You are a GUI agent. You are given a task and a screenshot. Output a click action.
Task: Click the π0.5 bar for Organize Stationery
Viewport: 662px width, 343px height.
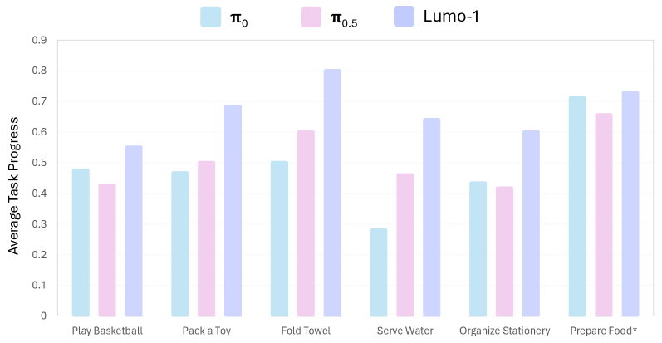pyautogui.click(x=504, y=251)
